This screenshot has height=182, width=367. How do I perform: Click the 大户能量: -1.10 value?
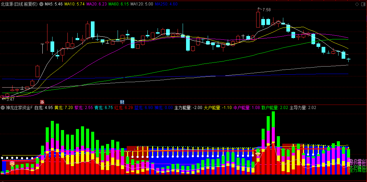(218, 108)
